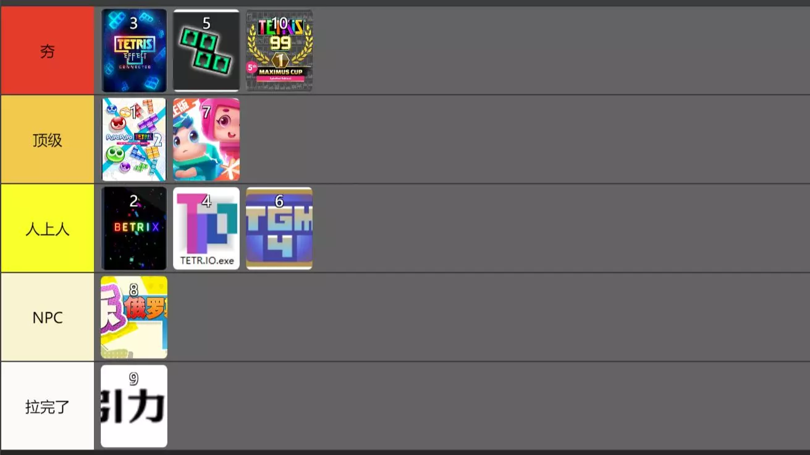The height and width of the screenshot is (455, 810).
Task: Click empty space in the 夯 tier row
Action: point(561,51)
